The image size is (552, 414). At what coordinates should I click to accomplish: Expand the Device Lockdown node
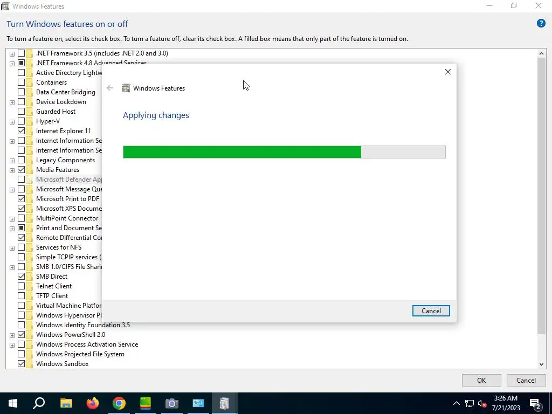pos(12,102)
